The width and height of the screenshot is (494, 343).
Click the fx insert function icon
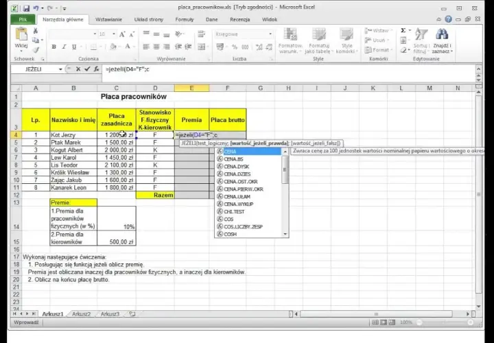pos(97,69)
